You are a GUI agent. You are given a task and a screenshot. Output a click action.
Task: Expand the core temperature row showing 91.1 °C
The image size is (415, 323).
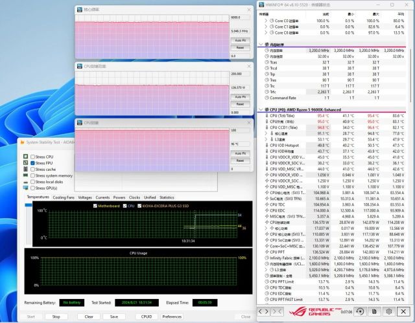[266, 133]
